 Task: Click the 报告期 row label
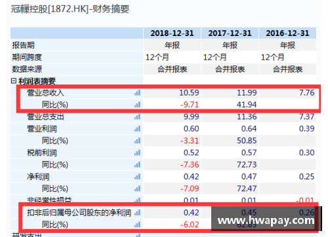point(23,45)
